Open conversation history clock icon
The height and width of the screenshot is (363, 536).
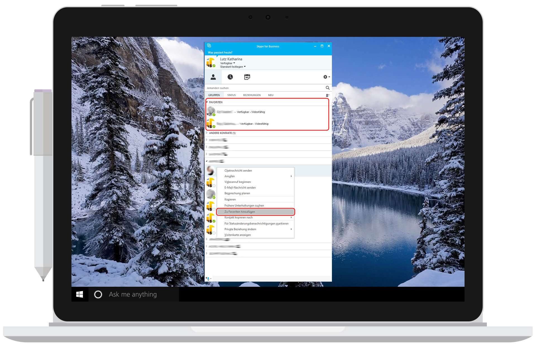pyautogui.click(x=230, y=77)
